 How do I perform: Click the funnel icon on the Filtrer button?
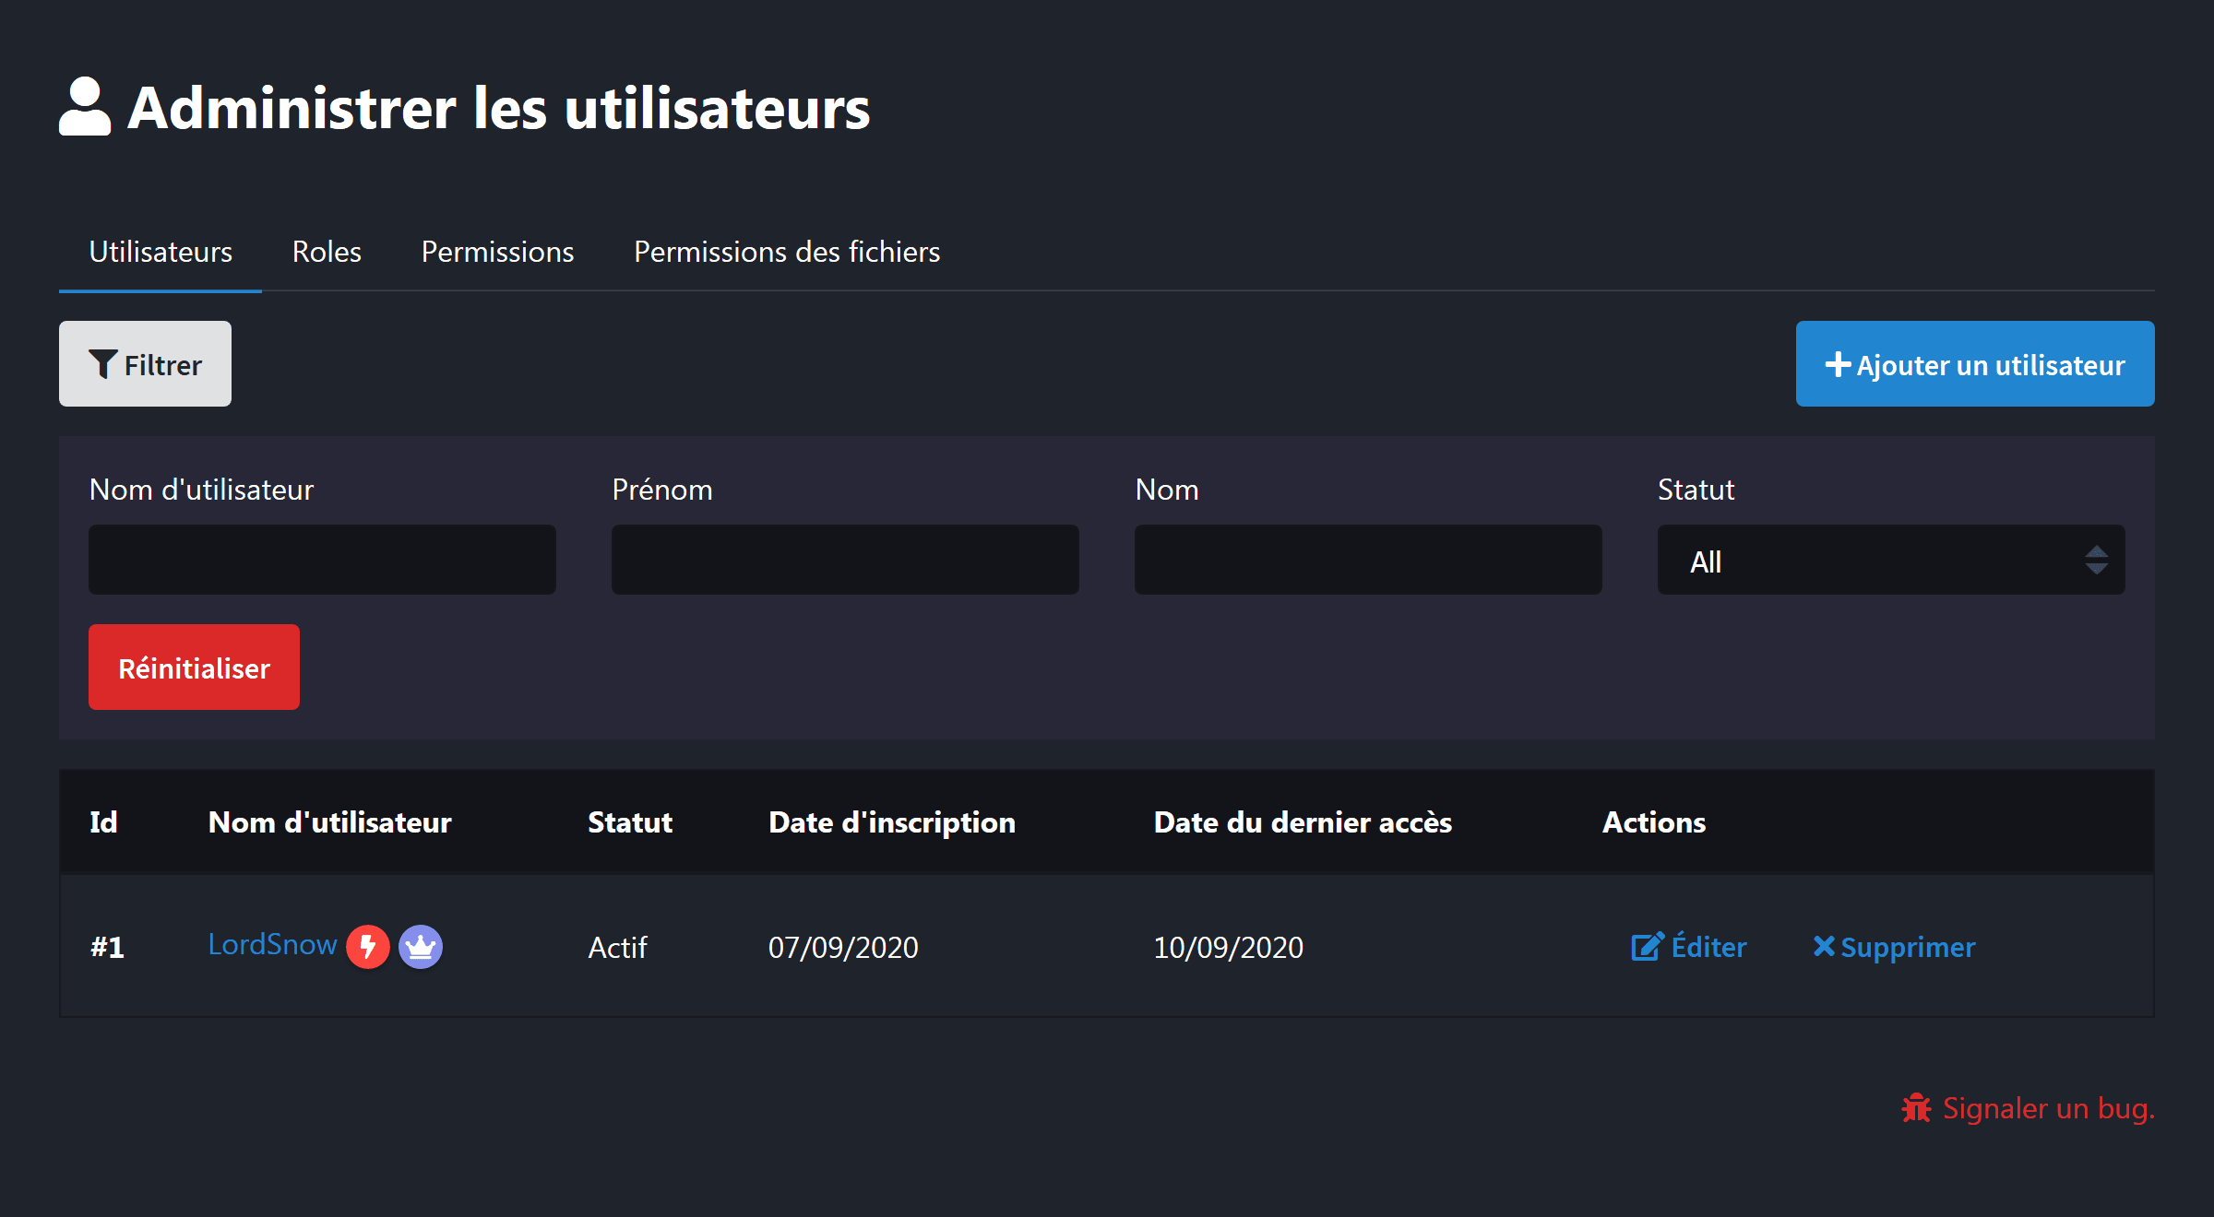coord(103,363)
